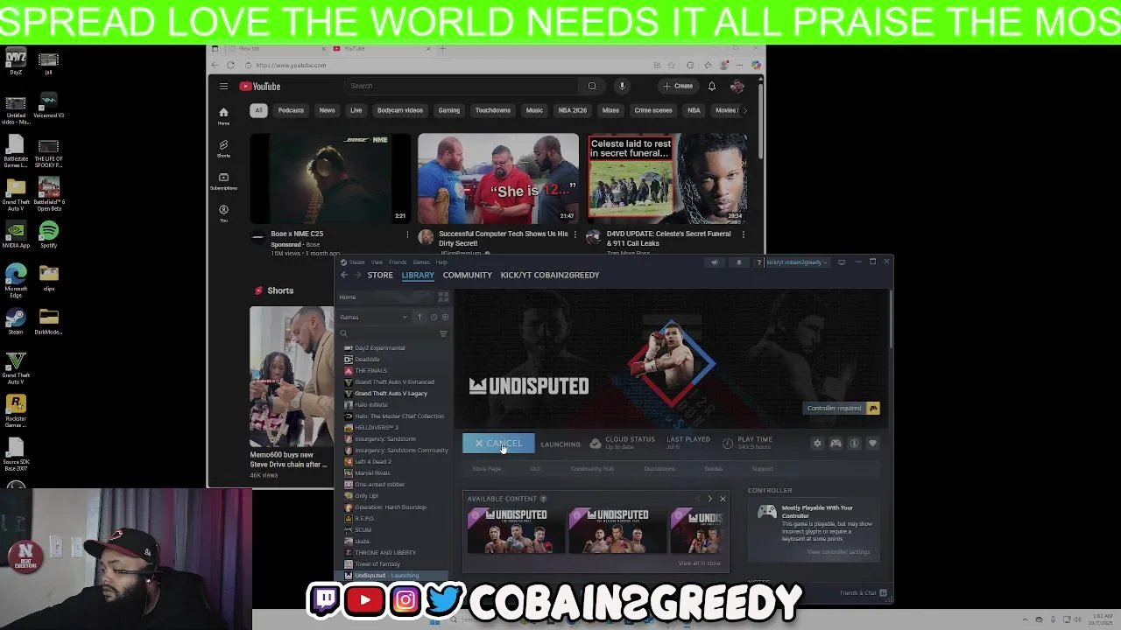Toggle library collections grid view icon
Viewport: 1121px width, 630px height.
443,297
